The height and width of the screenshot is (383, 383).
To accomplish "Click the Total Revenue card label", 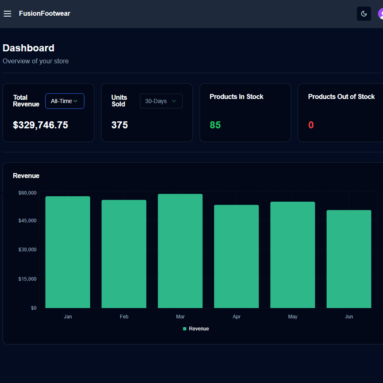I will 26,101.
